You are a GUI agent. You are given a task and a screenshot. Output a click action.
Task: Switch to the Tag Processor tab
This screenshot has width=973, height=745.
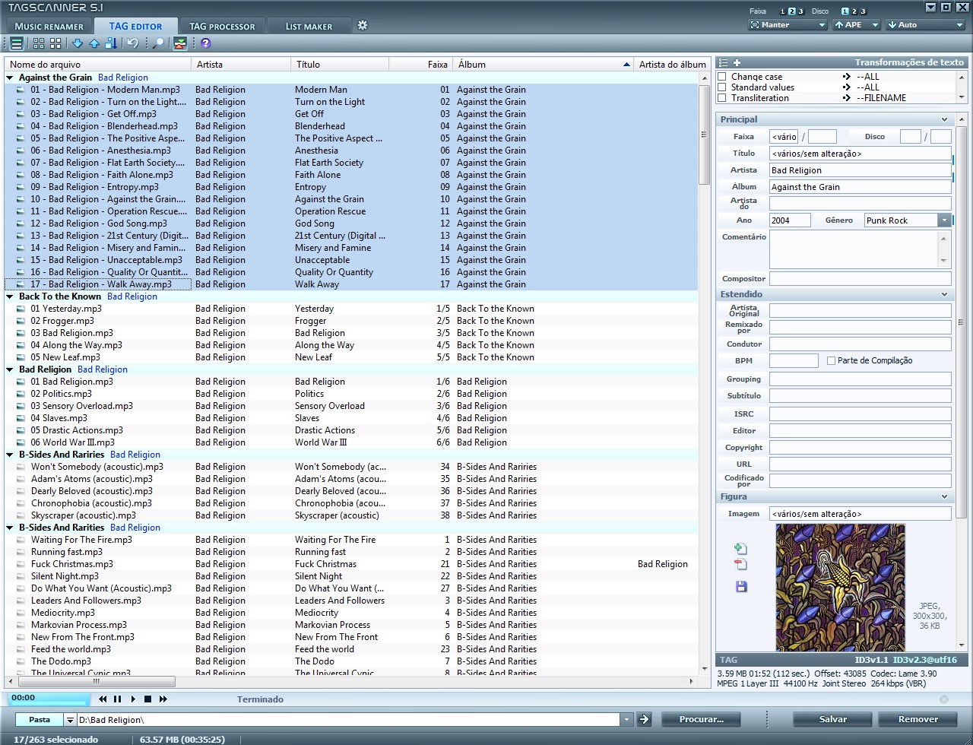222,24
